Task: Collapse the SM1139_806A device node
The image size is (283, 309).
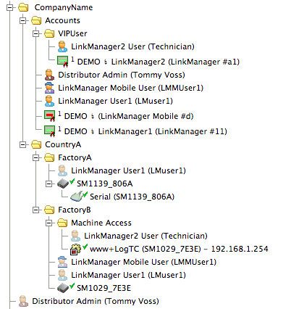Action: tap(49, 184)
